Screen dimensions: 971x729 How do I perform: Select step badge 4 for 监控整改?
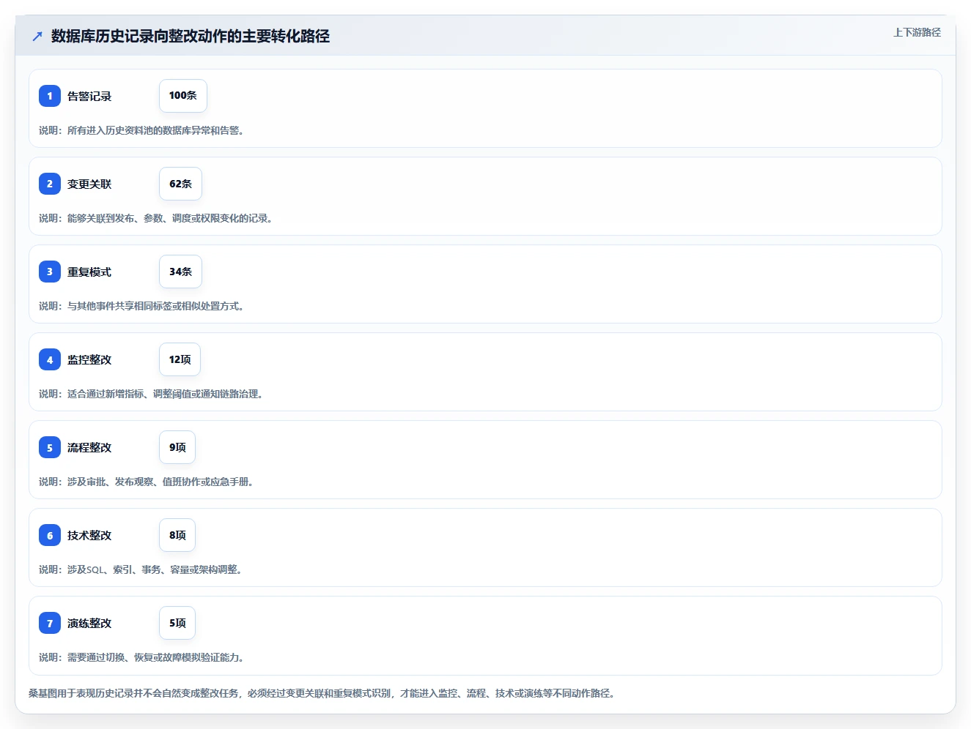tap(50, 359)
